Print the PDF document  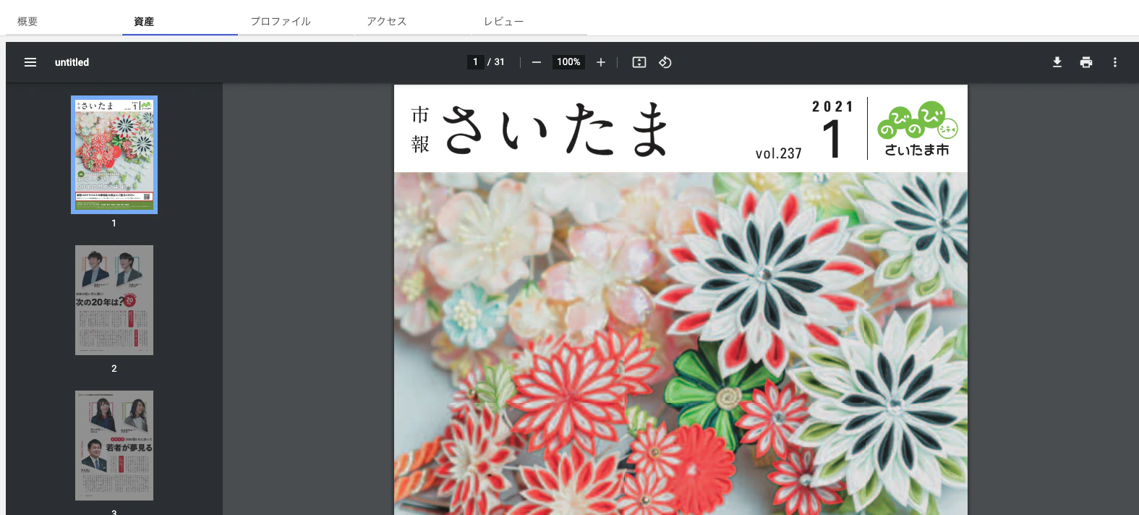[1086, 62]
